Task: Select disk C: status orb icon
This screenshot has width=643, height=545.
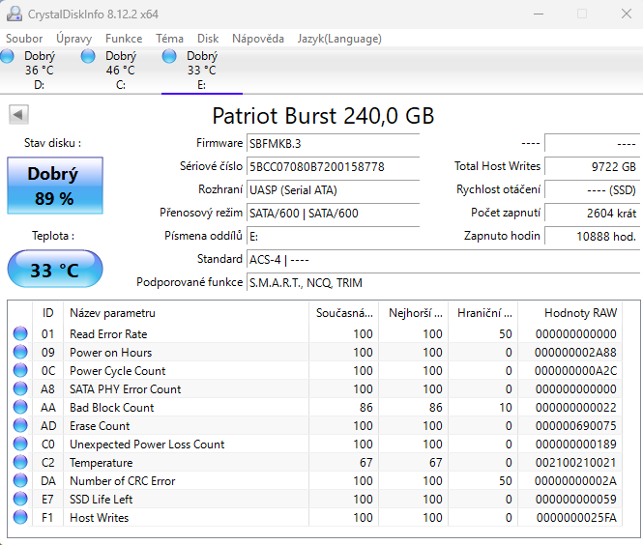Action: point(88,57)
